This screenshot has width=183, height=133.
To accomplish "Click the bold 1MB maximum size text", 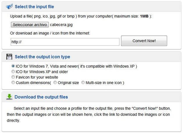I will [x=144, y=16].
